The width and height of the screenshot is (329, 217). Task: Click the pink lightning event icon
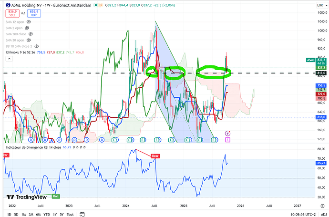click(227, 133)
